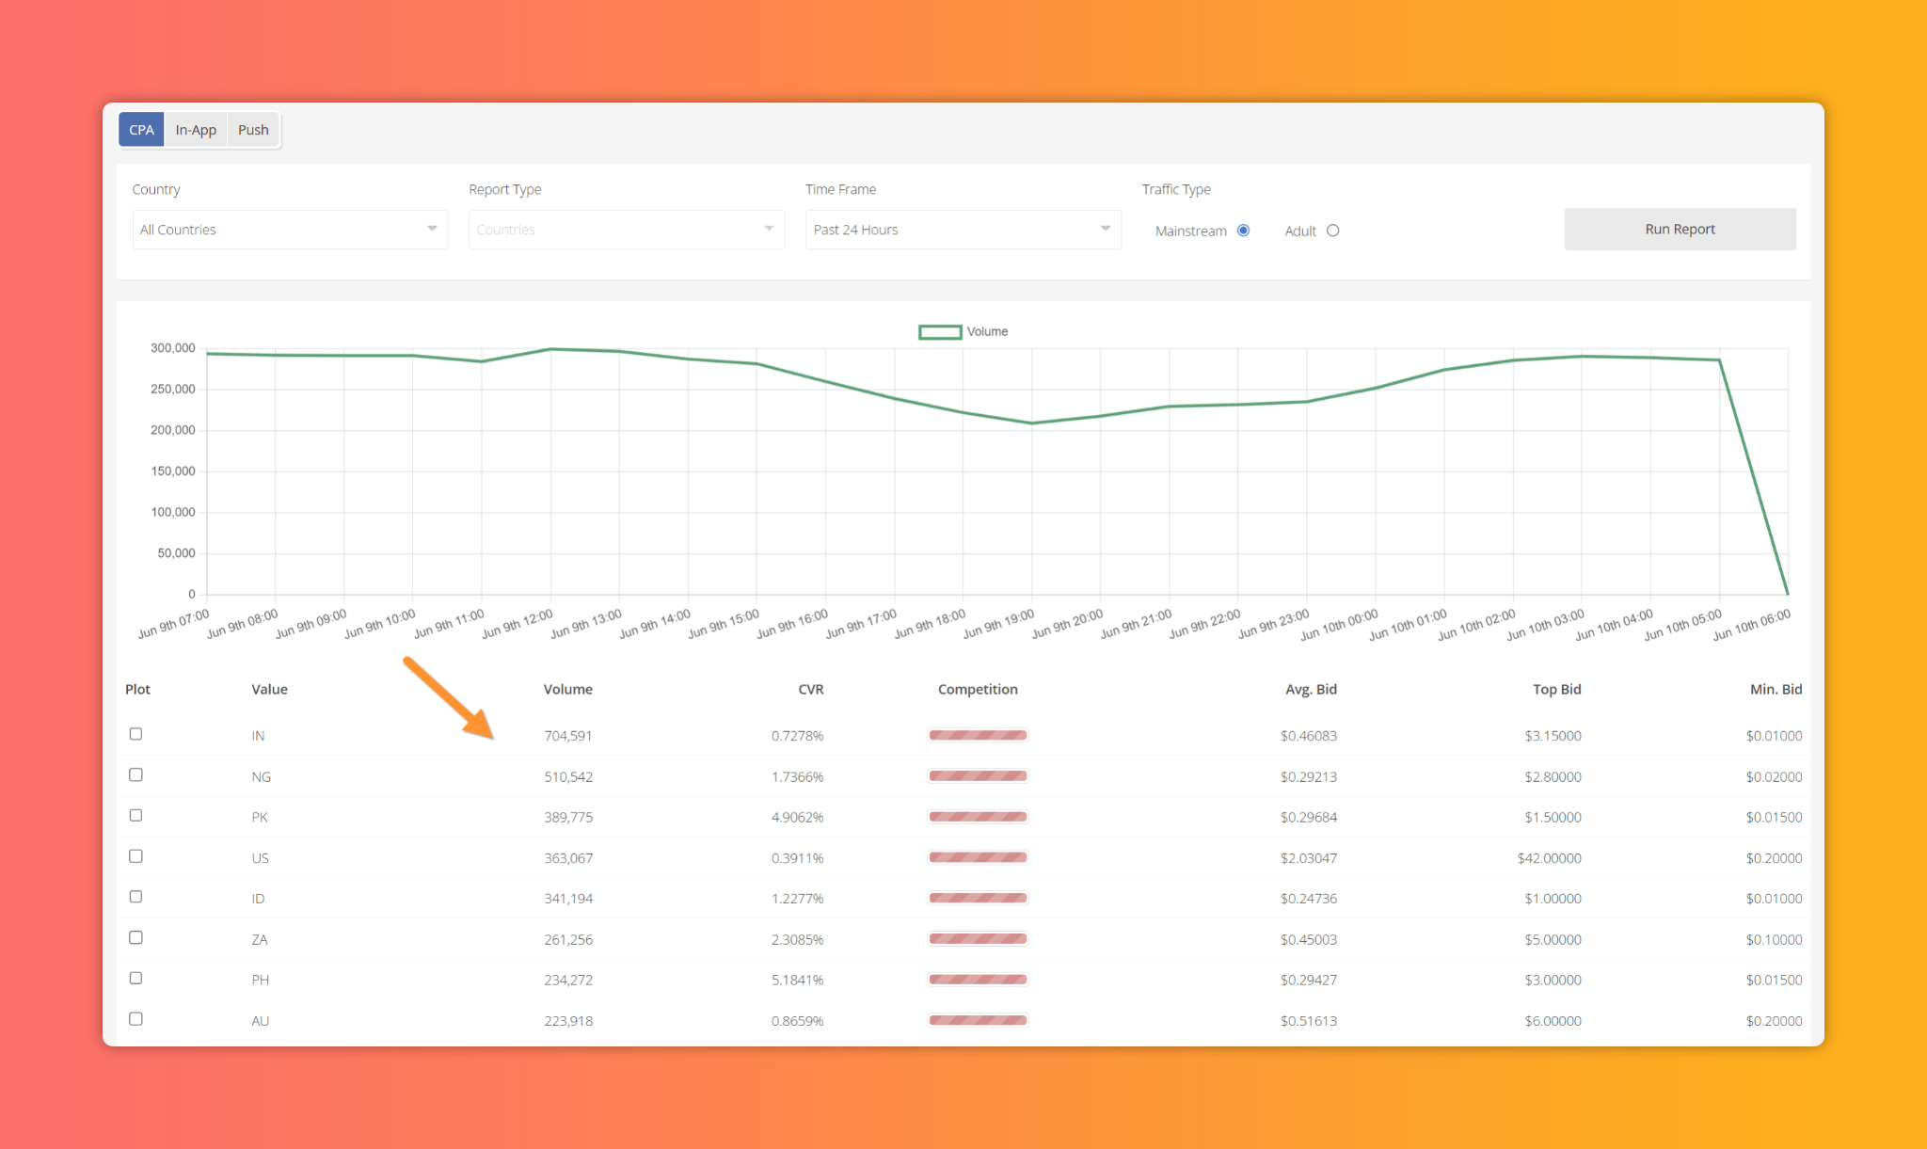Open the Country dropdown arrow
The image size is (1927, 1149).
(432, 229)
